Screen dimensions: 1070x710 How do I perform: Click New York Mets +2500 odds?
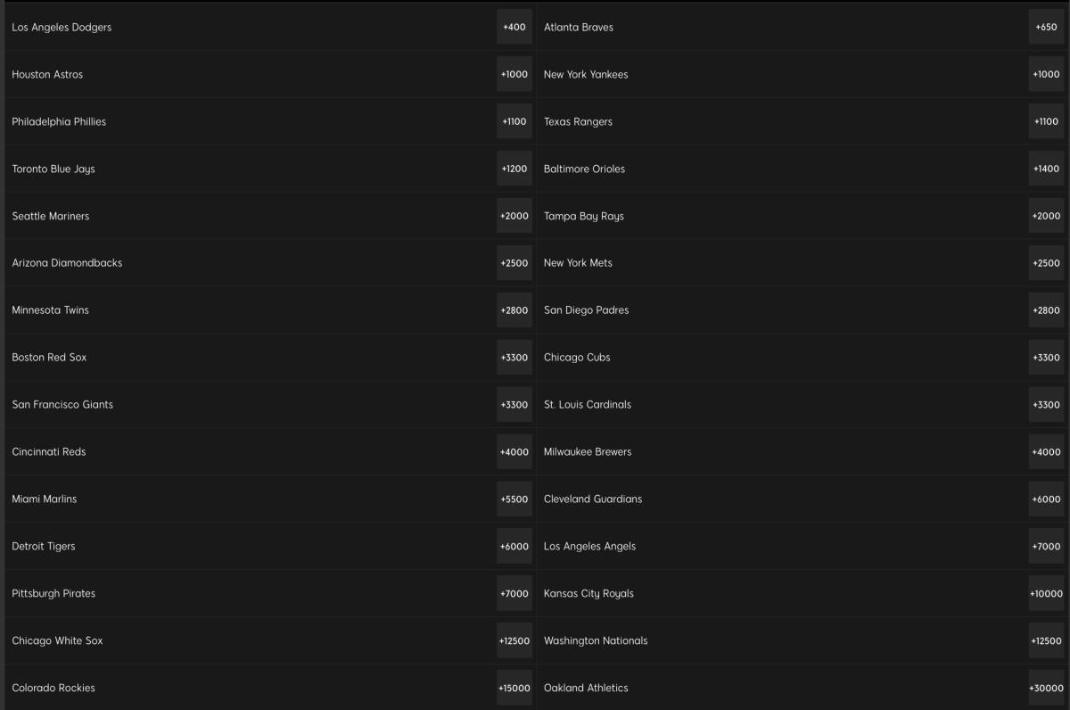1047,263
